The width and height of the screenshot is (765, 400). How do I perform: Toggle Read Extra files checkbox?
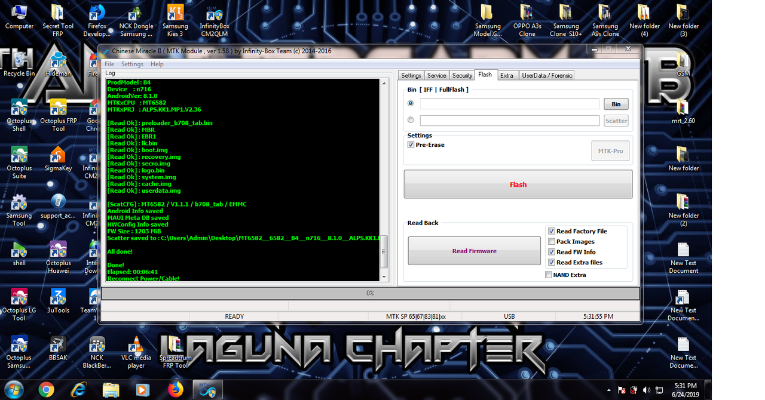coord(552,262)
